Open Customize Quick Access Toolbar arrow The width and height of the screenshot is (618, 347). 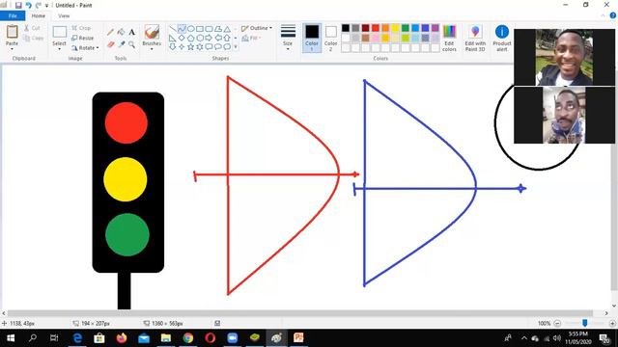click(47, 6)
